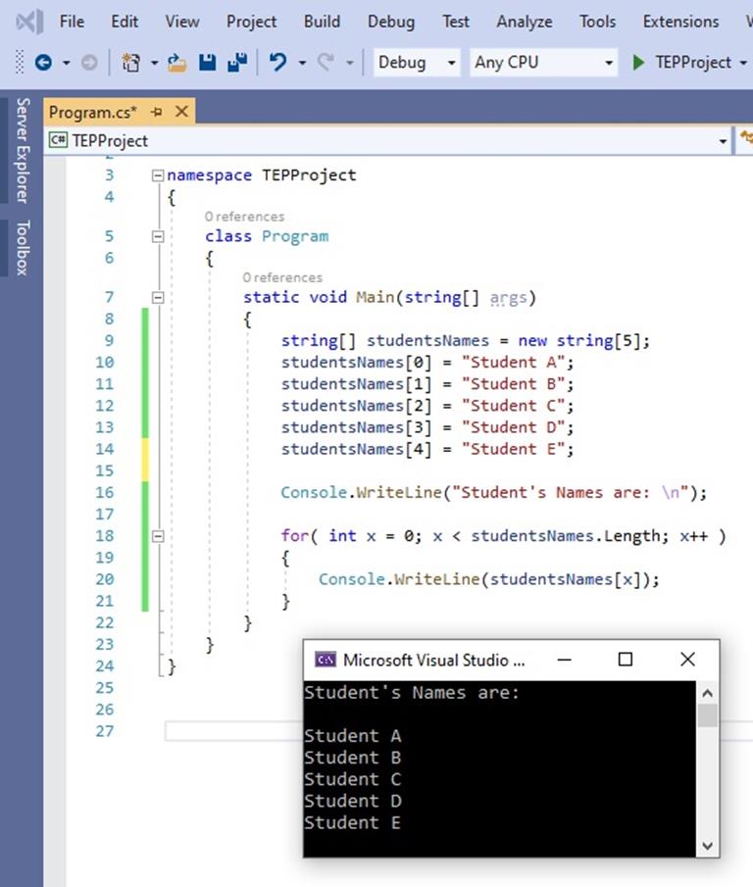Open the View menu
This screenshot has height=887, width=753.
(x=182, y=22)
